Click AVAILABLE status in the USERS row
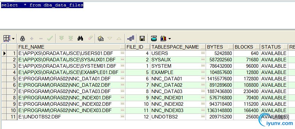The width and height of the screenshot is (295, 129). point(274,54)
